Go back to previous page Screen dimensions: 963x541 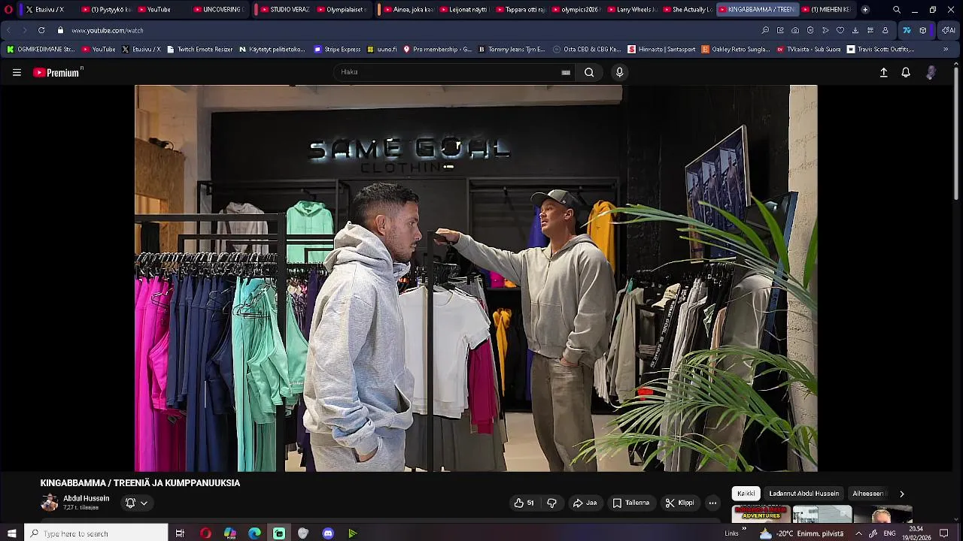coord(9,30)
